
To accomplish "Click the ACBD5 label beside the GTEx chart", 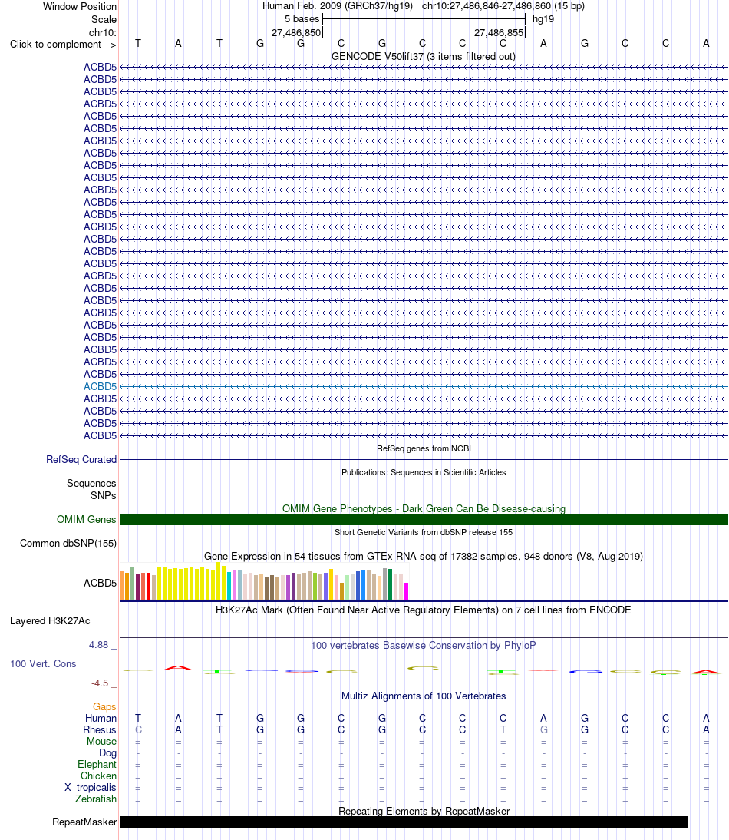I will pyautogui.click(x=100, y=583).
